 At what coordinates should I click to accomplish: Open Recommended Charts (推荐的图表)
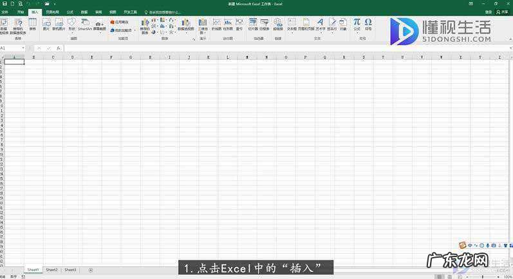coord(145,26)
